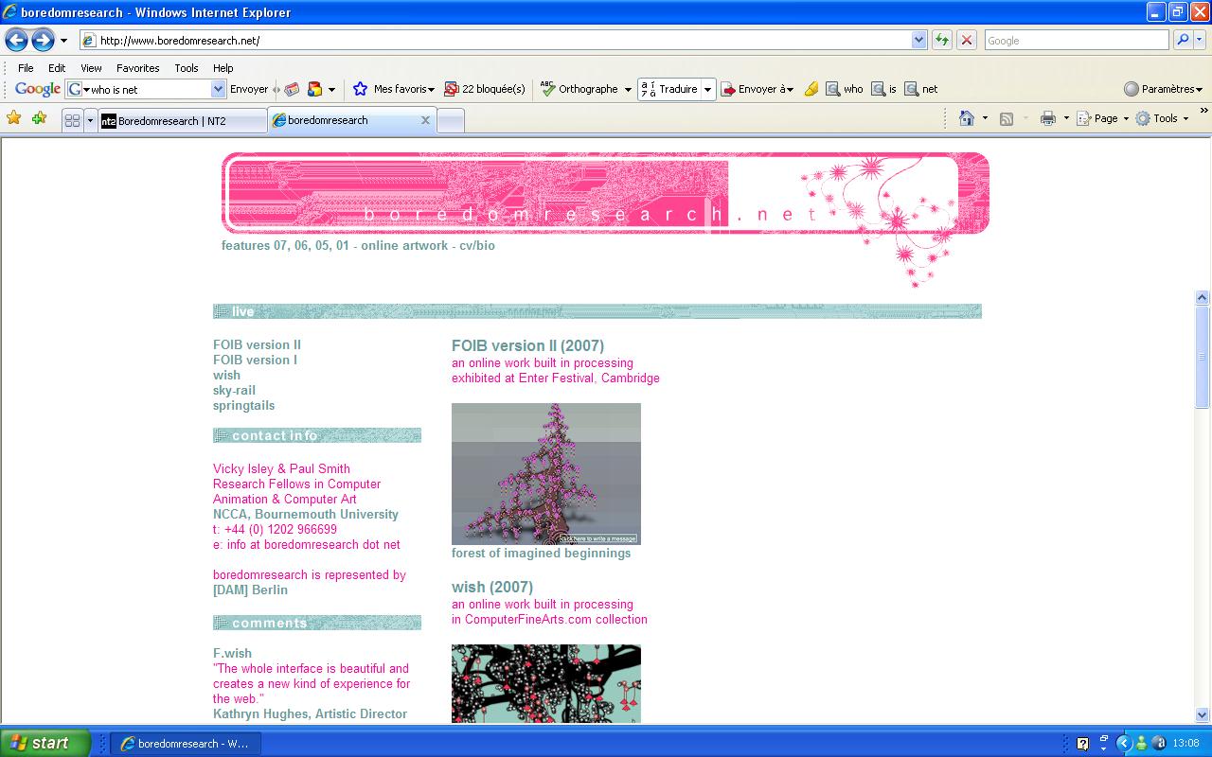This screenshot has height=757, width=1212.
Task: Click the Google toolbar bookmarks colored icon
Action: pos(315,89)
